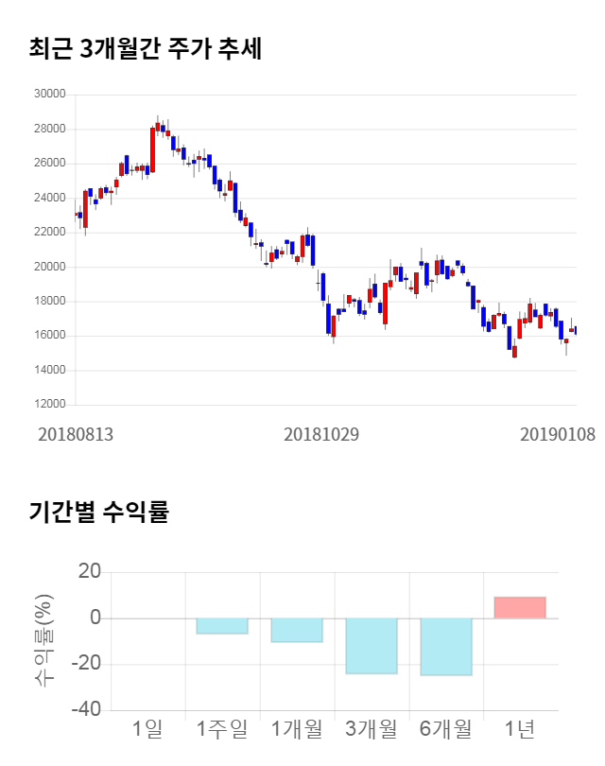Click the tall red candlestick near 28000 peak
Image resolution: width=605 pixels, height=766 pixels.
(152, 149)
